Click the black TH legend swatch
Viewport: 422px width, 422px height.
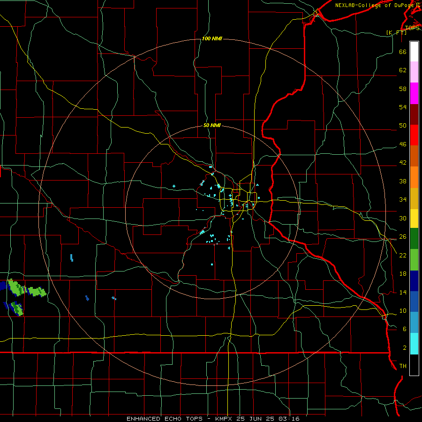click(414, 365)
